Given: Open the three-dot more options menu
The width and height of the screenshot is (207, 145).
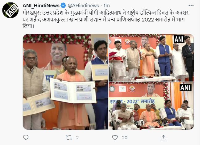Looking at the screenshot, I should [x=191, y=6].
